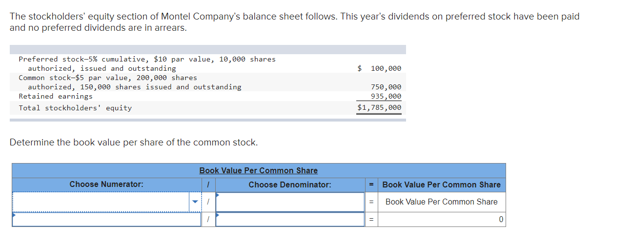Viewport: 632px width, 246px height.
Task: Click the '750,000' common stock amount
Action: point(386,87)
